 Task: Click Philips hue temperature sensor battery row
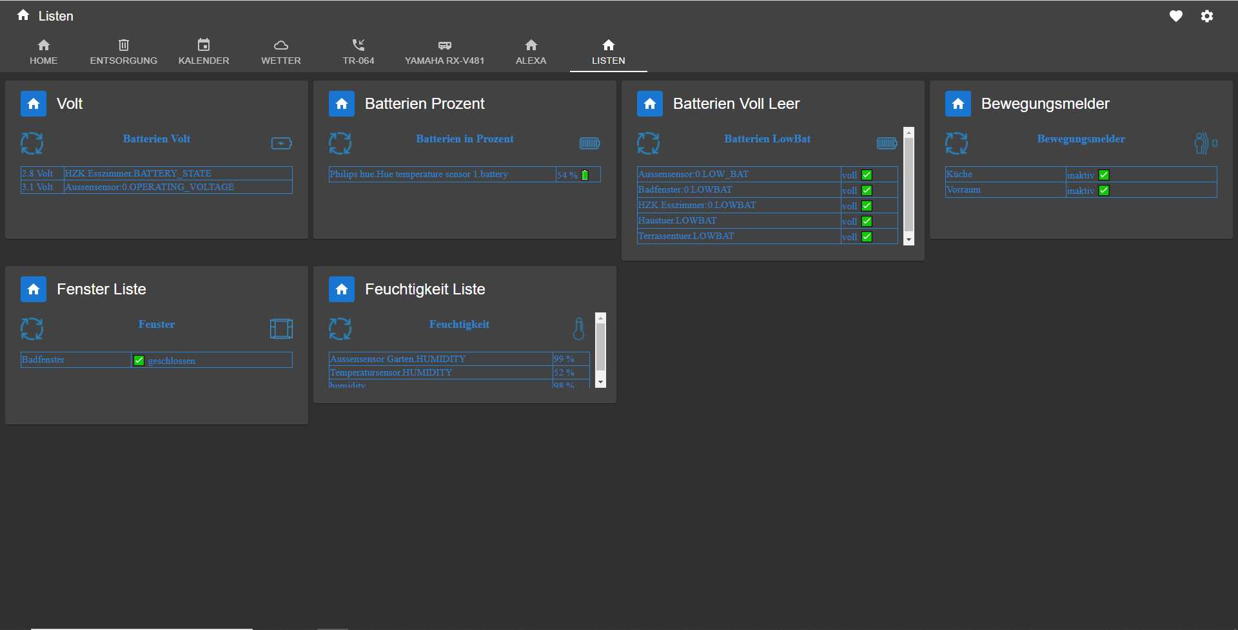pyautogui.click(x=465, y=174)
